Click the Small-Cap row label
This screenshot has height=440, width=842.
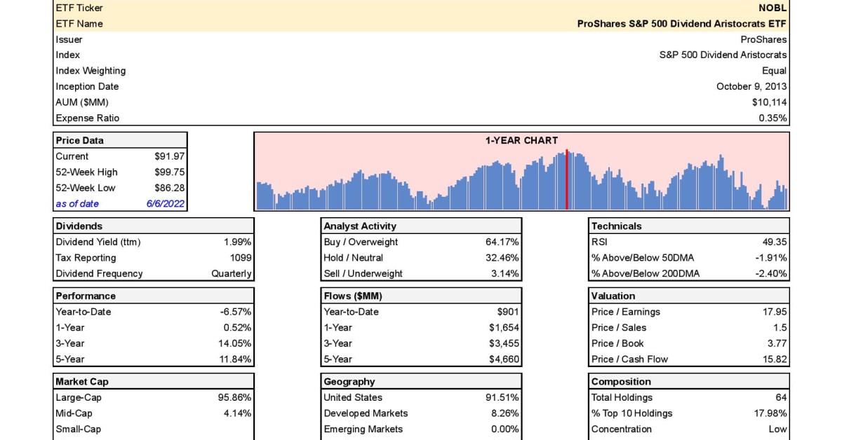(78, 429)
